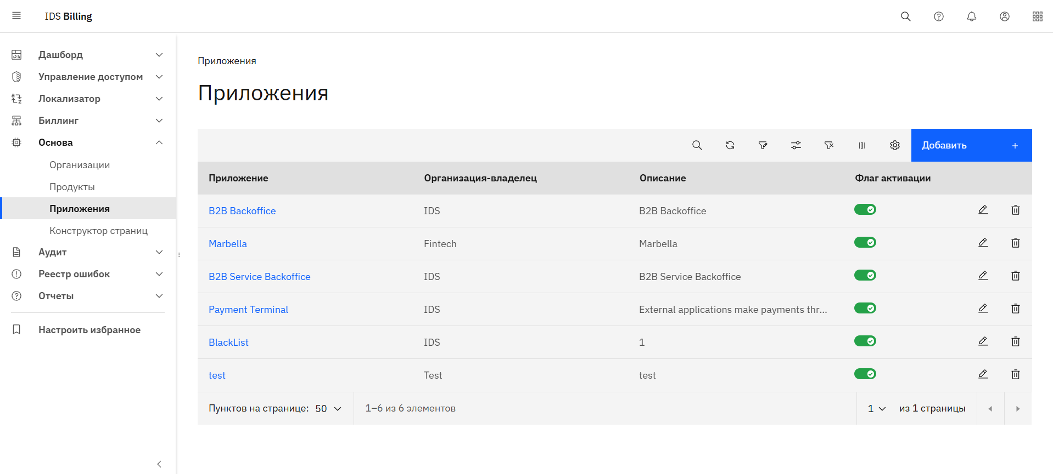Open the app switcher grid icon
Screen dimensions: 1053x474
pos(1037,16)
